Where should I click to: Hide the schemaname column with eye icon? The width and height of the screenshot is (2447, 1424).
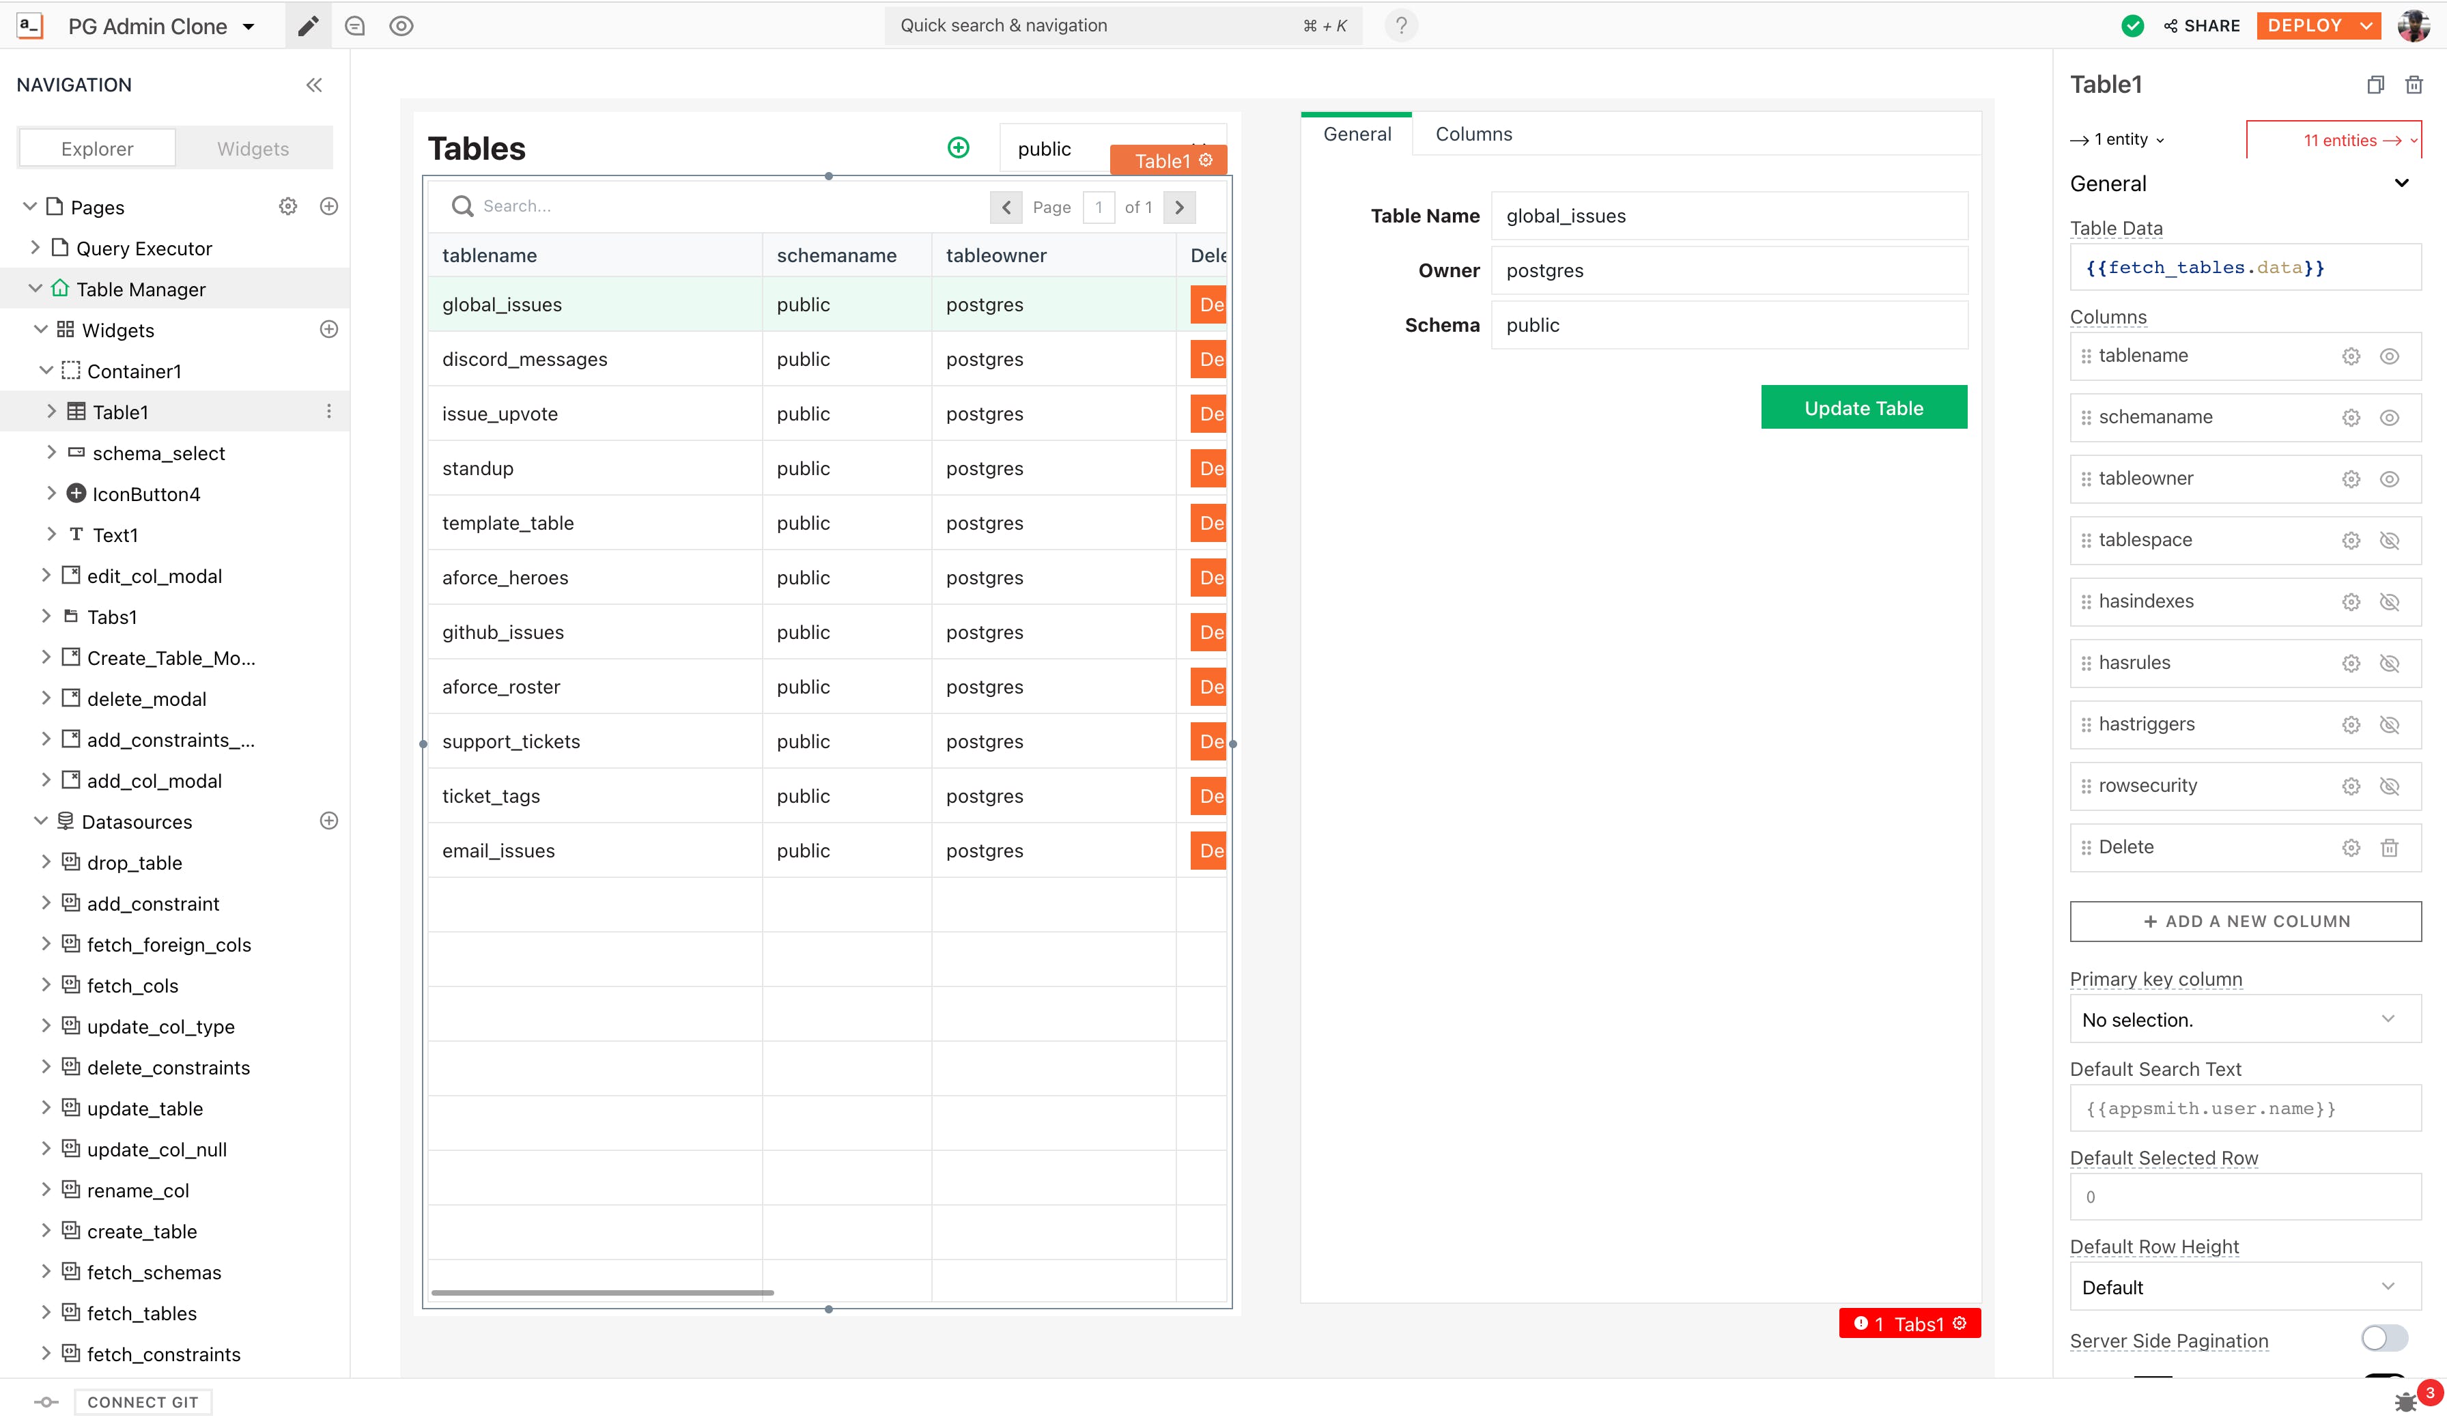[x=2389, y=417]
